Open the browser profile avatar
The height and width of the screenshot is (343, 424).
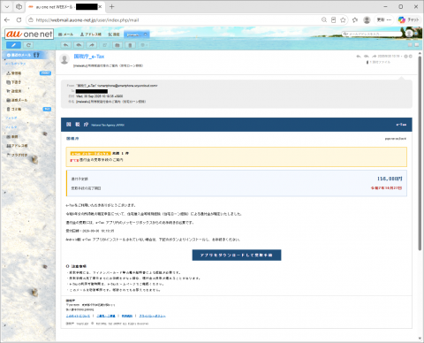coord(367,20)
